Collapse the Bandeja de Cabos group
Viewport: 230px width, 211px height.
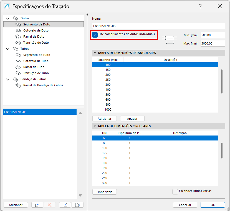click(7, 79)
